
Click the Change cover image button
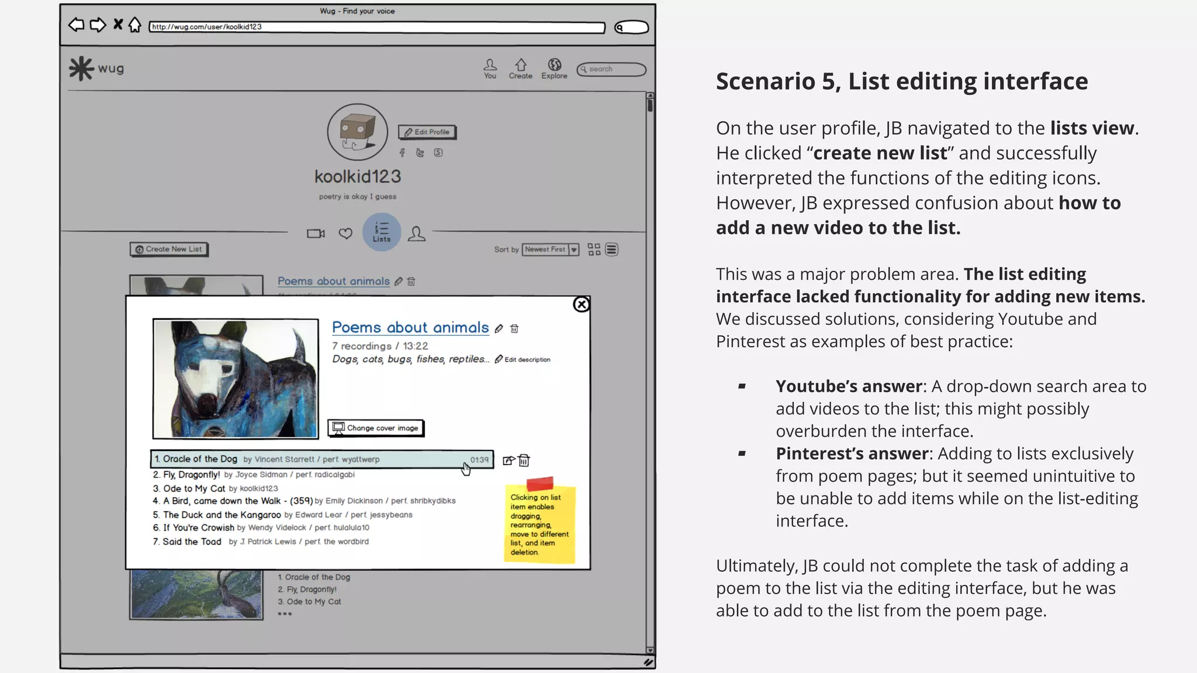tap(376, 428)
